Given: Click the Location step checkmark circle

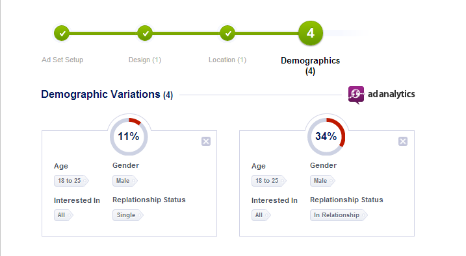Looking at the screenshot, I should click(x=227, y=33).
